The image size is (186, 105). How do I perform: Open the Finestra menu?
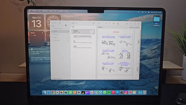pyautogui.click(x=61, y=11)
